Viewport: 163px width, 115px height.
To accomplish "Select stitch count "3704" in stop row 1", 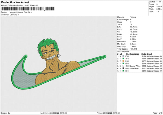I will point(127,56).
